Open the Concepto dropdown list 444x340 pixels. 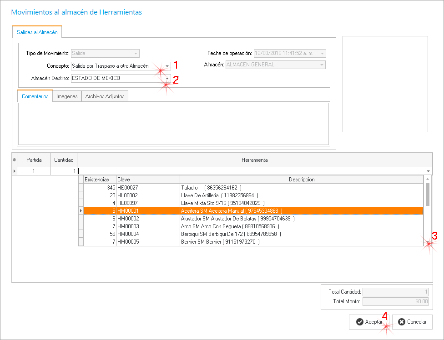pos(167,66)
